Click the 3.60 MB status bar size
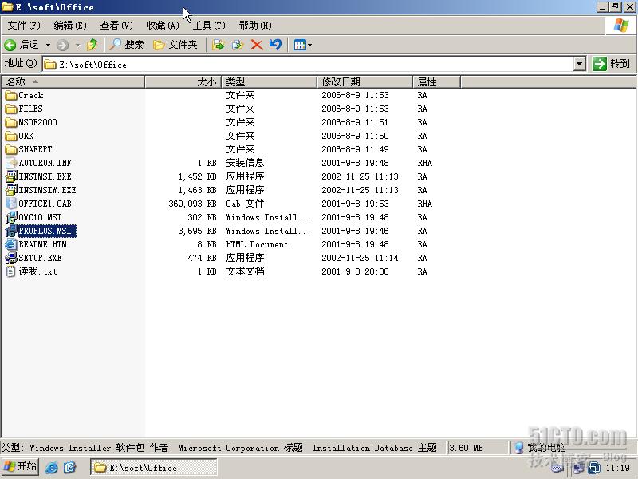The image size is (638, 479). (x=466, y=448)
